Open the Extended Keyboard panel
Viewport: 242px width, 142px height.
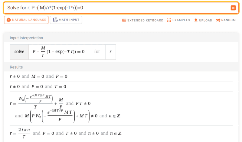[x=145, y=20]
